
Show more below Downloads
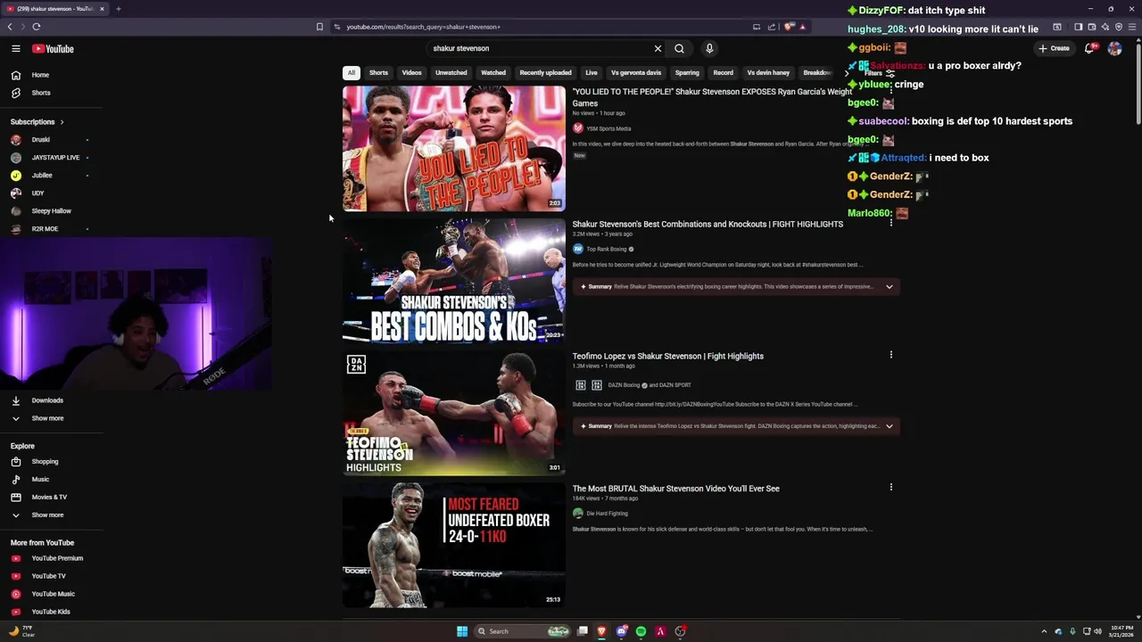tap(37, 418)
